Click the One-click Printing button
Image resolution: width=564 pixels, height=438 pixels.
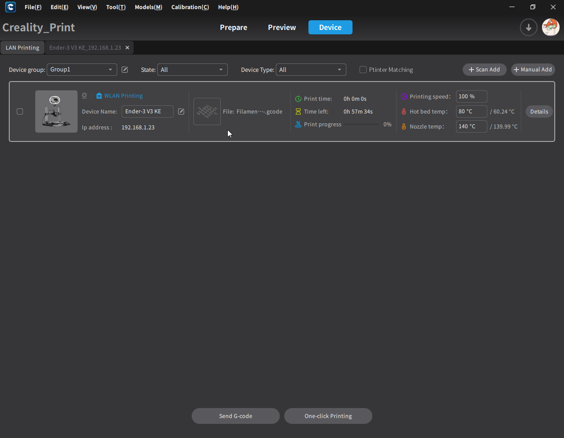(x=328, y=416)
